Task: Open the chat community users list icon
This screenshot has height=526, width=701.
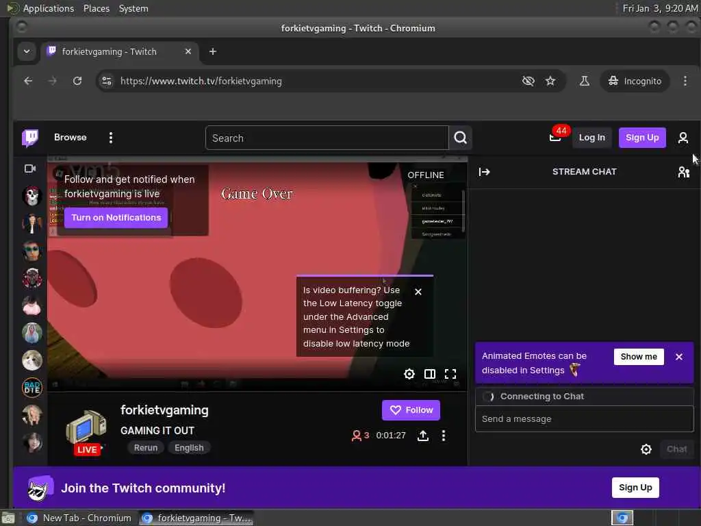Action: click(684, 172)
